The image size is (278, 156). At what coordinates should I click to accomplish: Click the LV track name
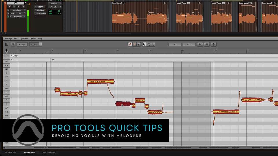(15, 3)
